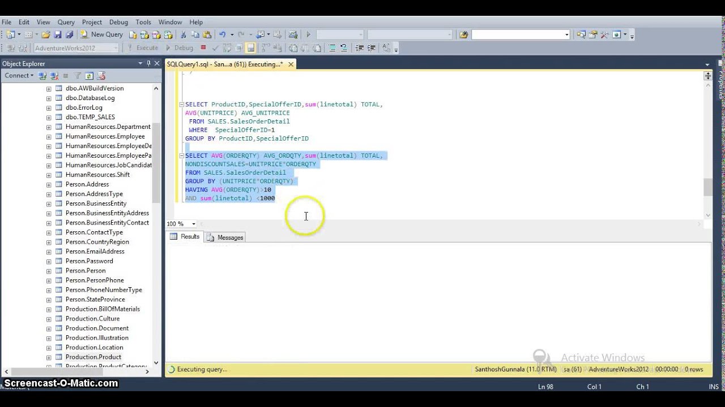The image size is (725, 407).
Task: Open the Debug menu
Action: (x=118, y=22)
